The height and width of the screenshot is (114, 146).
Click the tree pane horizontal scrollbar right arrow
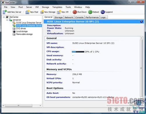point(40,106)
